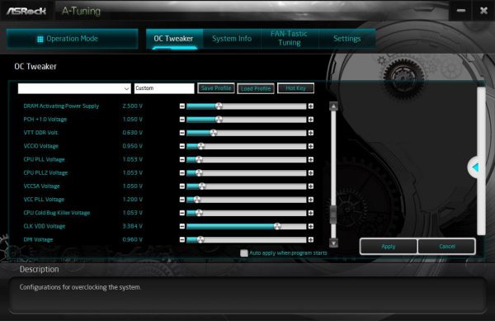
Task: Click the VCCSA Voltage slider handle
Action: [x=202, y=186]
